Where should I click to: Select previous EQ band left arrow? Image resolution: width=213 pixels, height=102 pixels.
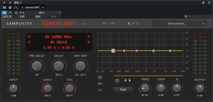(x=125, y=80)
